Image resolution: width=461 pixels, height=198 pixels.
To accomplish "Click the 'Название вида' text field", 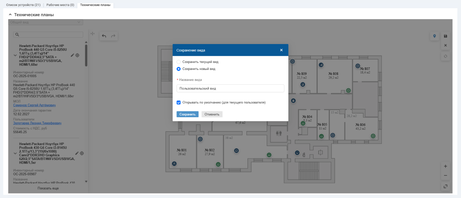I will [x=230, y=88].
